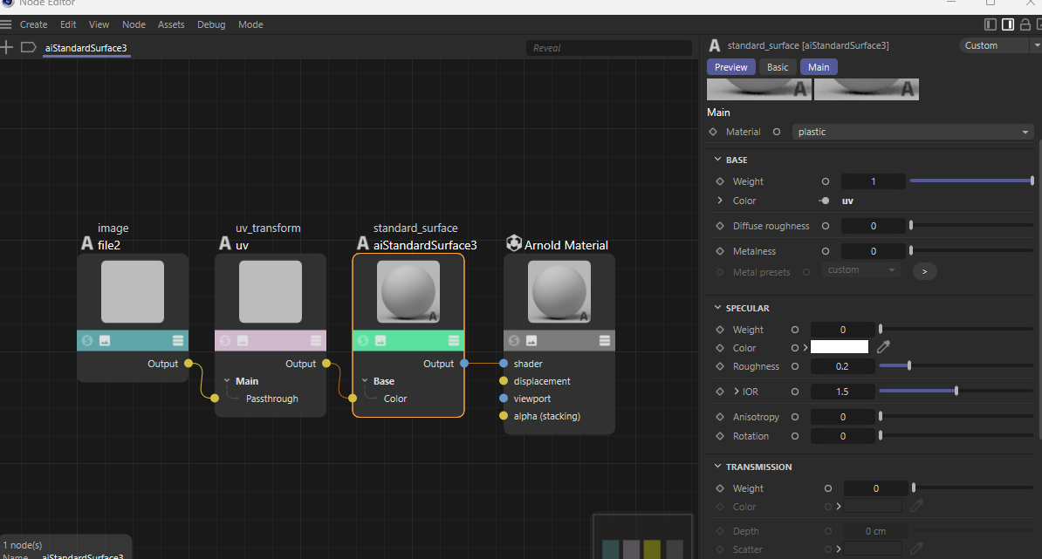The image size is (1042, 559).
Task: Open the hamburger menu left of Create
Action: [6, 24]
